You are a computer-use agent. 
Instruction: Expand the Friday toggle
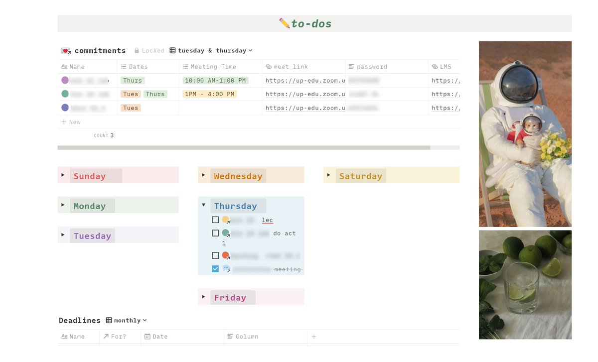tap(203, 297)
